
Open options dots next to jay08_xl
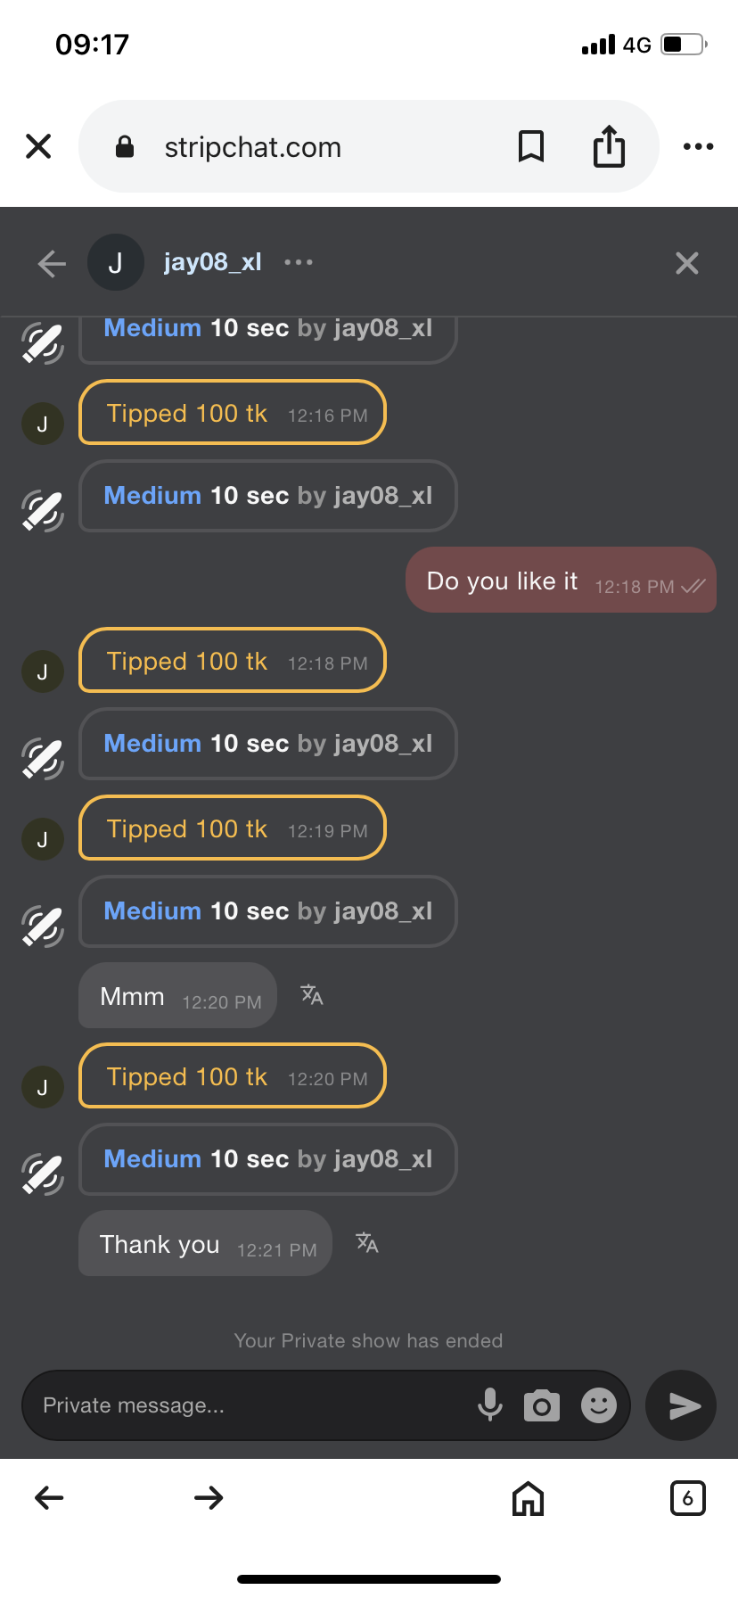point(299,262)
